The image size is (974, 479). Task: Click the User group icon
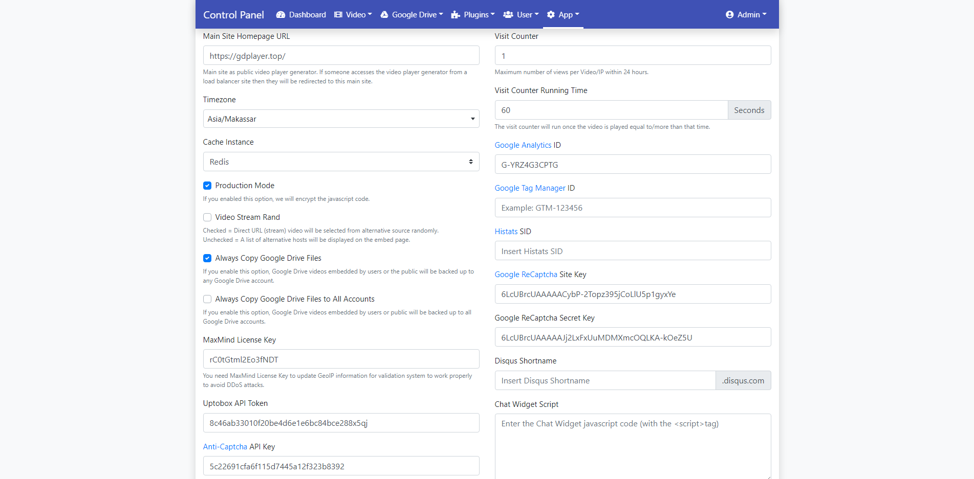[508, 15]
